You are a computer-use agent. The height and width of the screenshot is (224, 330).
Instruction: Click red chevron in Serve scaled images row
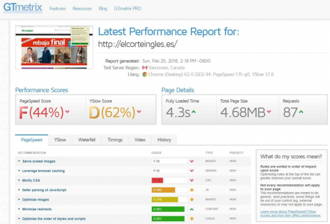click(x=192, y=161)
